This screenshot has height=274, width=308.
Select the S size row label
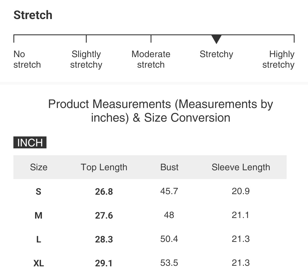38,191
